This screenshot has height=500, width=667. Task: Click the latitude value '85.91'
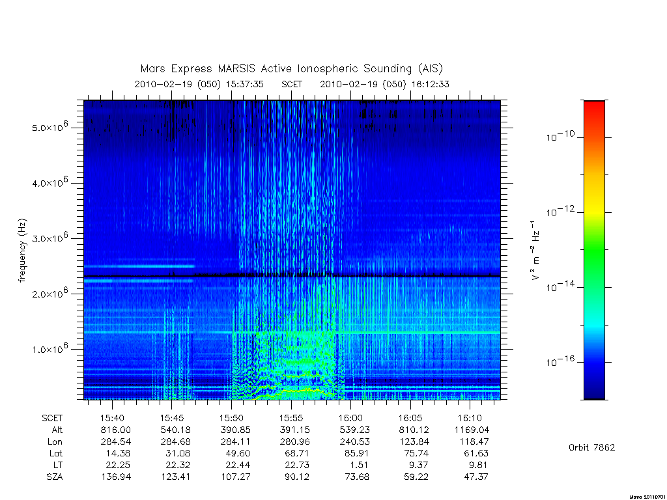[356, 454]
